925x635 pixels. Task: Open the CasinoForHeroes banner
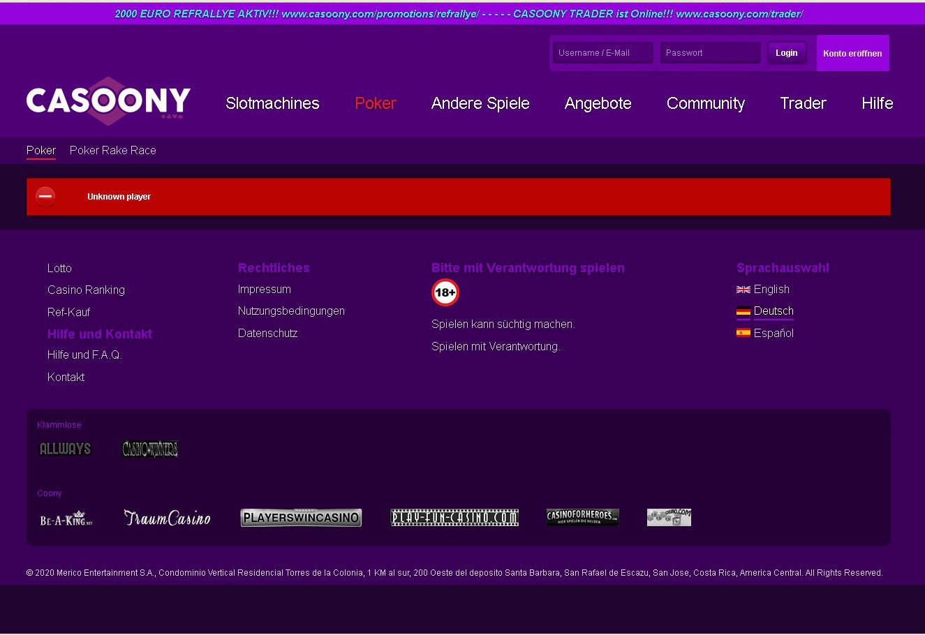[x=583, y=517]
